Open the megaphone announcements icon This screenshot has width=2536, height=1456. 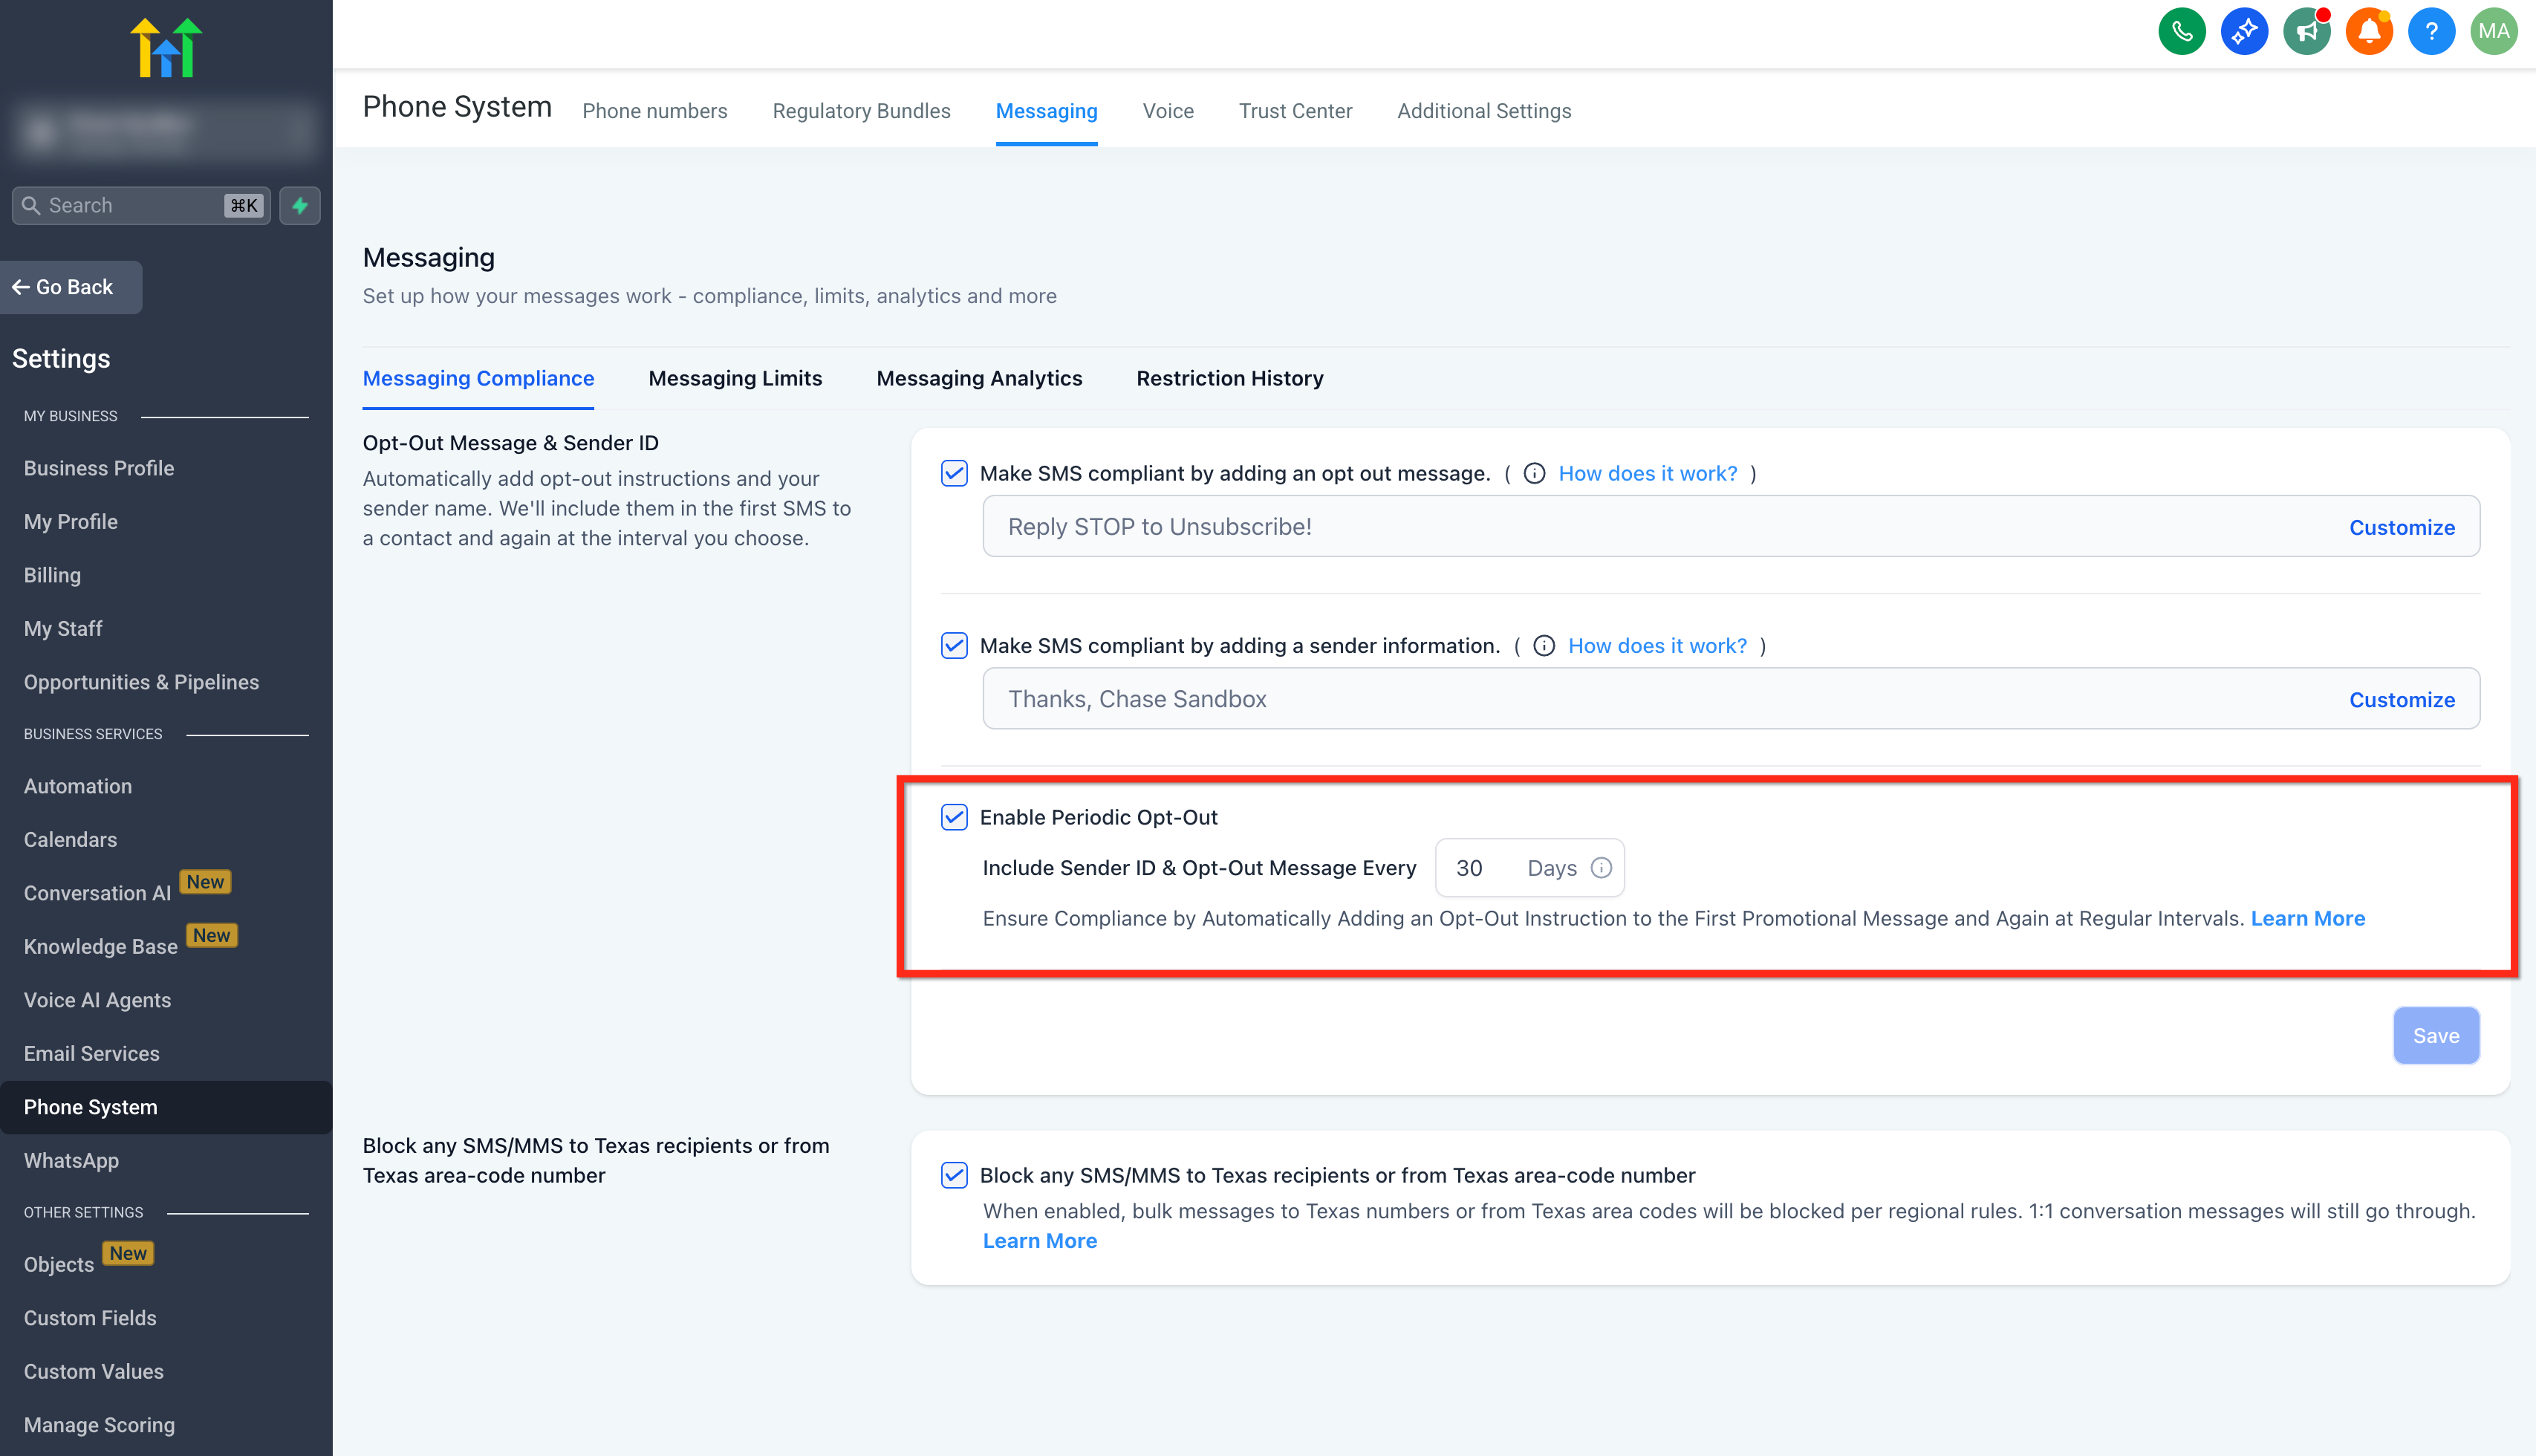point(2306,32)
